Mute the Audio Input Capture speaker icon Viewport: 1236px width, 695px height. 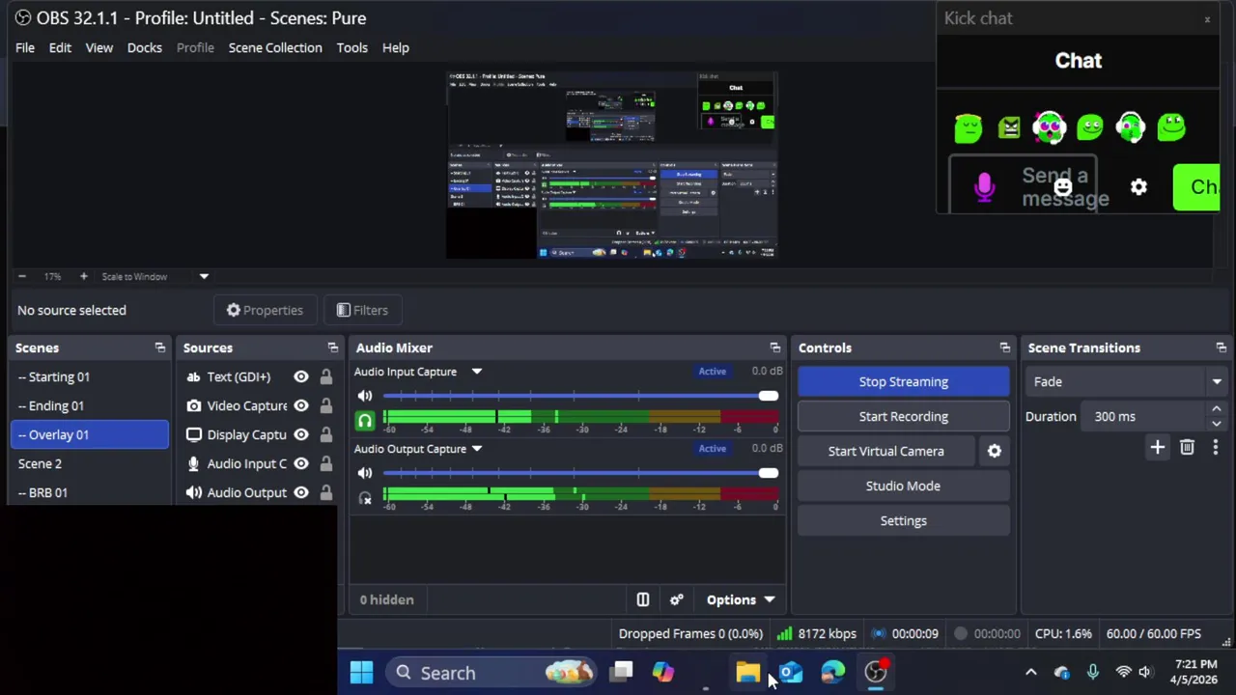click(x=364, y=396)
